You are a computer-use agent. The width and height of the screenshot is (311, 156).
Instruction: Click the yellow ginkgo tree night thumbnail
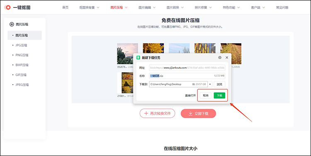pyautogui.click(x=153, y=48)
